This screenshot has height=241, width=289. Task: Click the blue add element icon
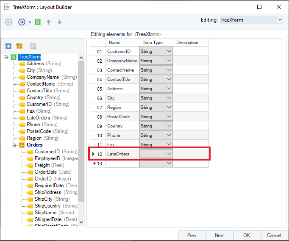point(8,46)
